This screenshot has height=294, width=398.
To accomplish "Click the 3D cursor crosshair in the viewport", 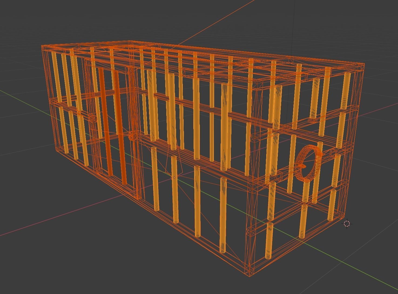I will pyautogui.click(x=347, y=224).
